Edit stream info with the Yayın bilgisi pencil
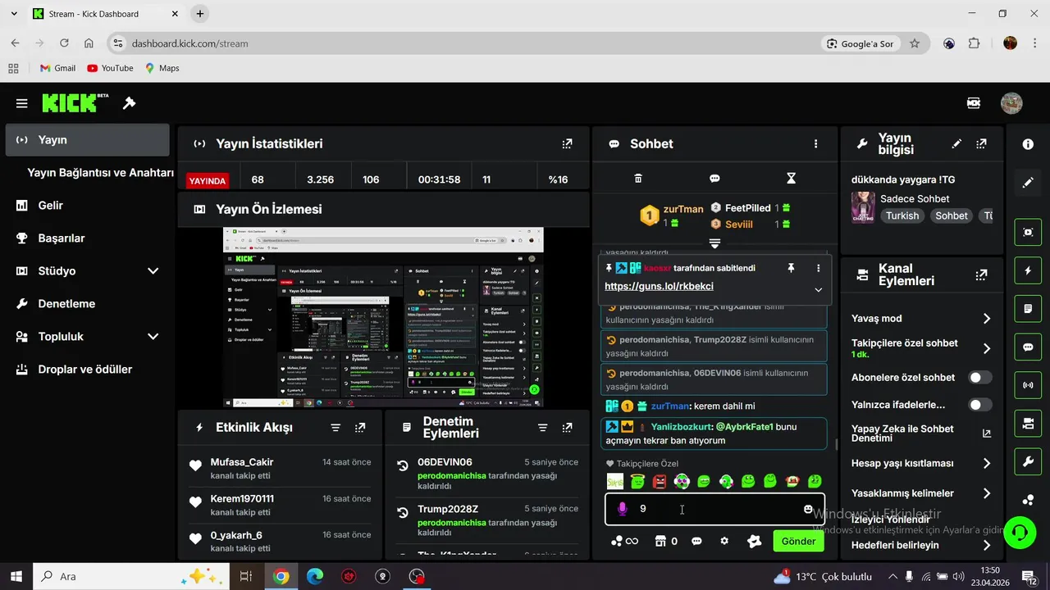1050x590 pixels. (956, 143)
